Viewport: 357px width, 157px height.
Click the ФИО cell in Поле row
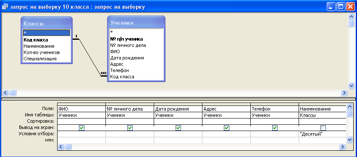pyautogui.click(x=81, y=109)
